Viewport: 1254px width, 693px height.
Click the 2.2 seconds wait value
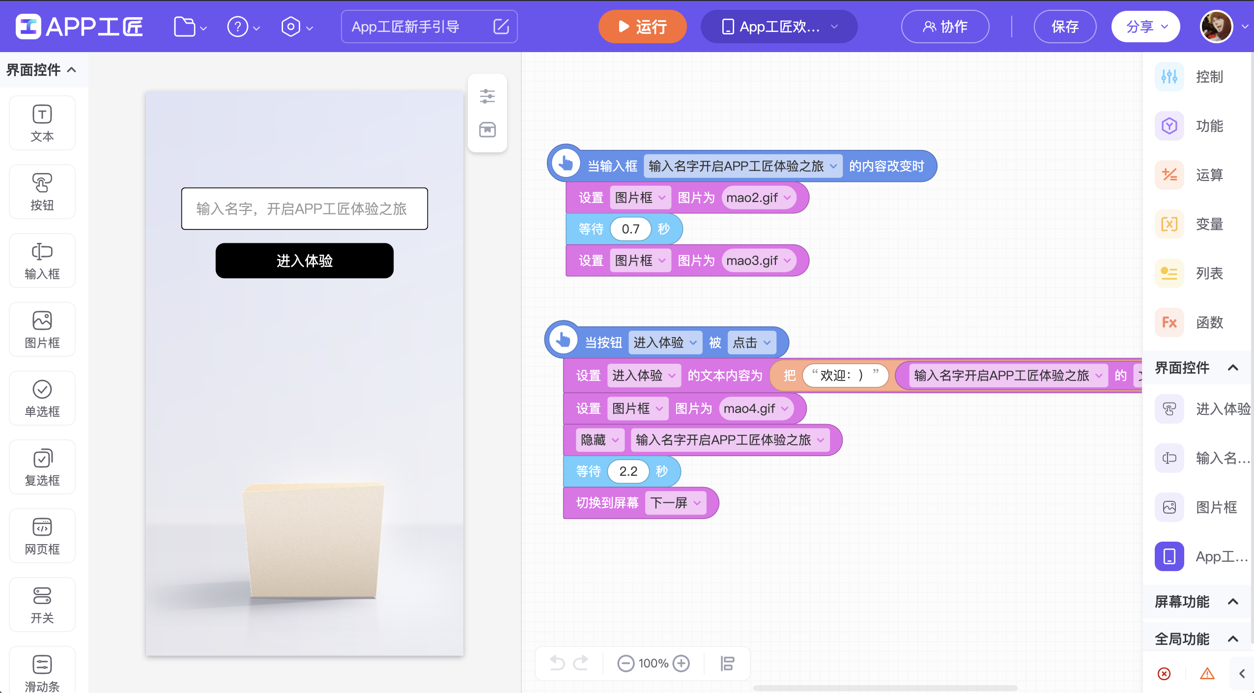(628, 471)
